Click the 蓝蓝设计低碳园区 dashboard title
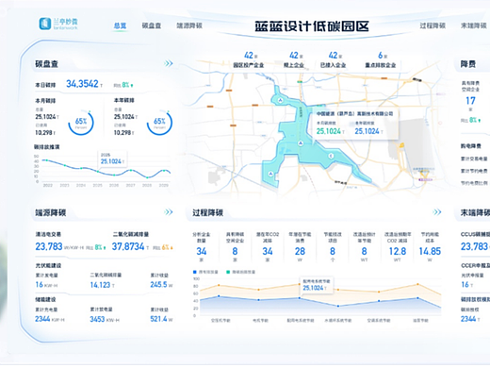 pyautogui.click(x=312, y=26)
